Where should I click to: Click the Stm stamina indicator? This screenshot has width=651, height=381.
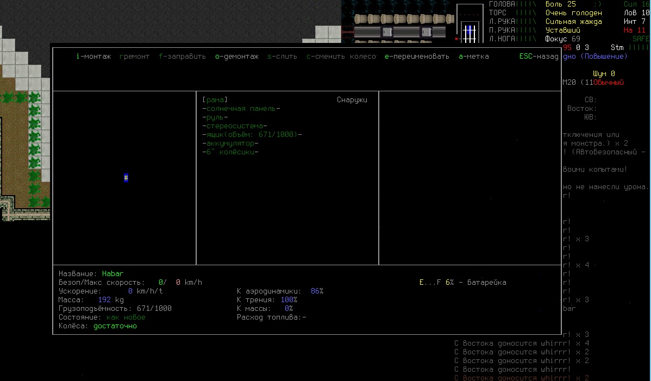(x=617, y=48)
